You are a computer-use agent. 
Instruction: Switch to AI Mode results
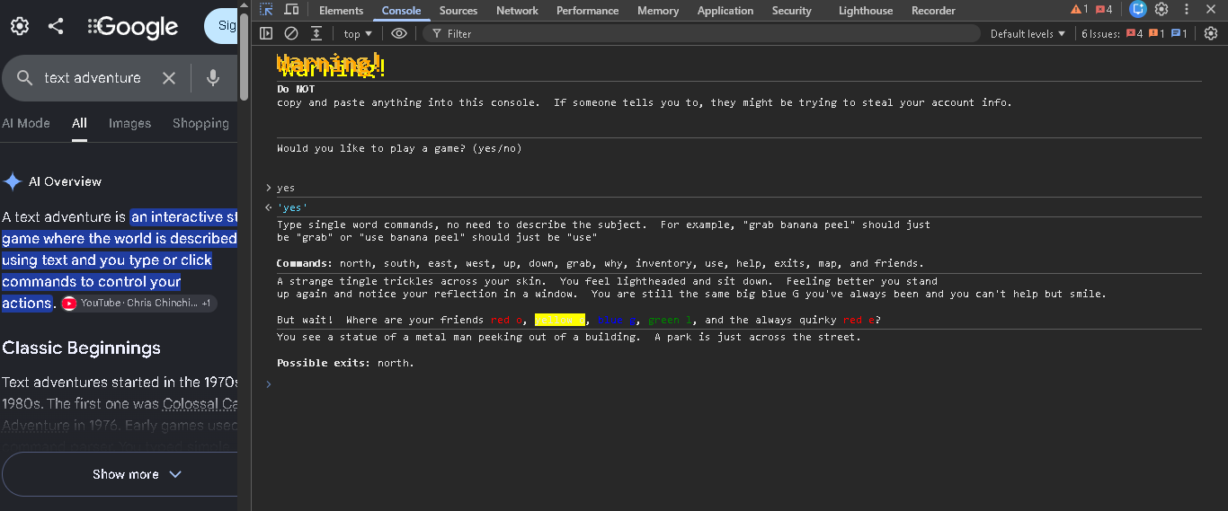pyautogui.click(x=26, y=123)
